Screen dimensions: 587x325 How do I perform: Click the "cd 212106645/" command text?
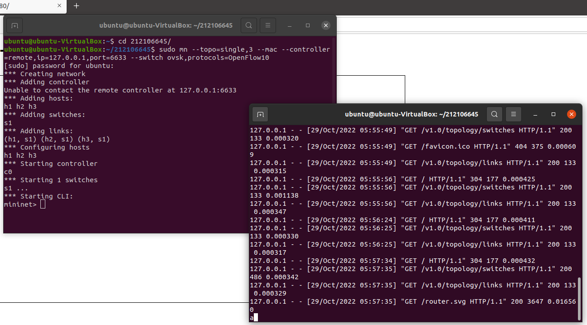(145, 41)
